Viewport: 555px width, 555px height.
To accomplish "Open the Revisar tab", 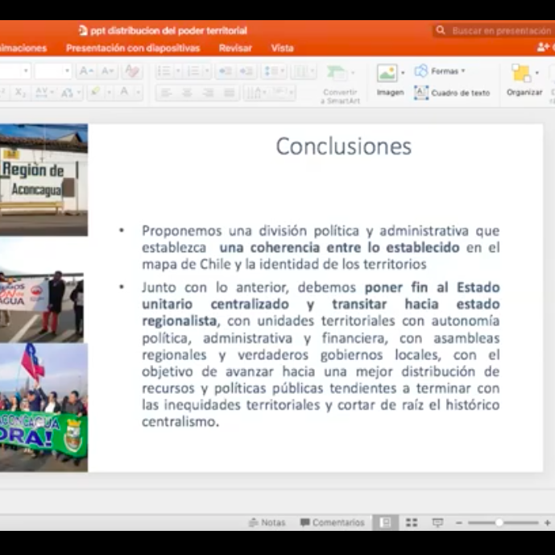I will tap(235, 48).
